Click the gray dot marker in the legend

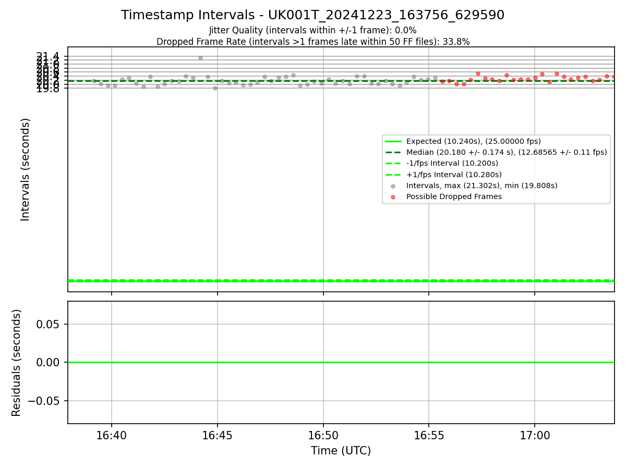393,186
